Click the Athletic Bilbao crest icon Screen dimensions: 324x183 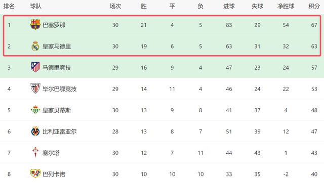35,88
